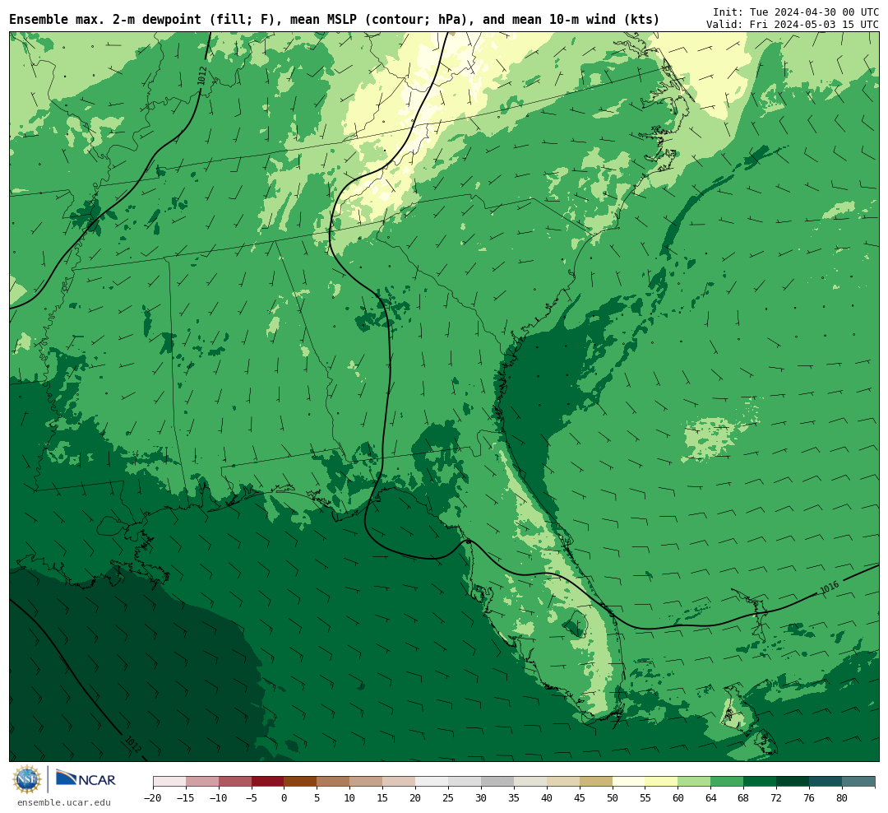
Task: Pick the 55 to 60 pale yellow swatch
Action: [662, 782]
